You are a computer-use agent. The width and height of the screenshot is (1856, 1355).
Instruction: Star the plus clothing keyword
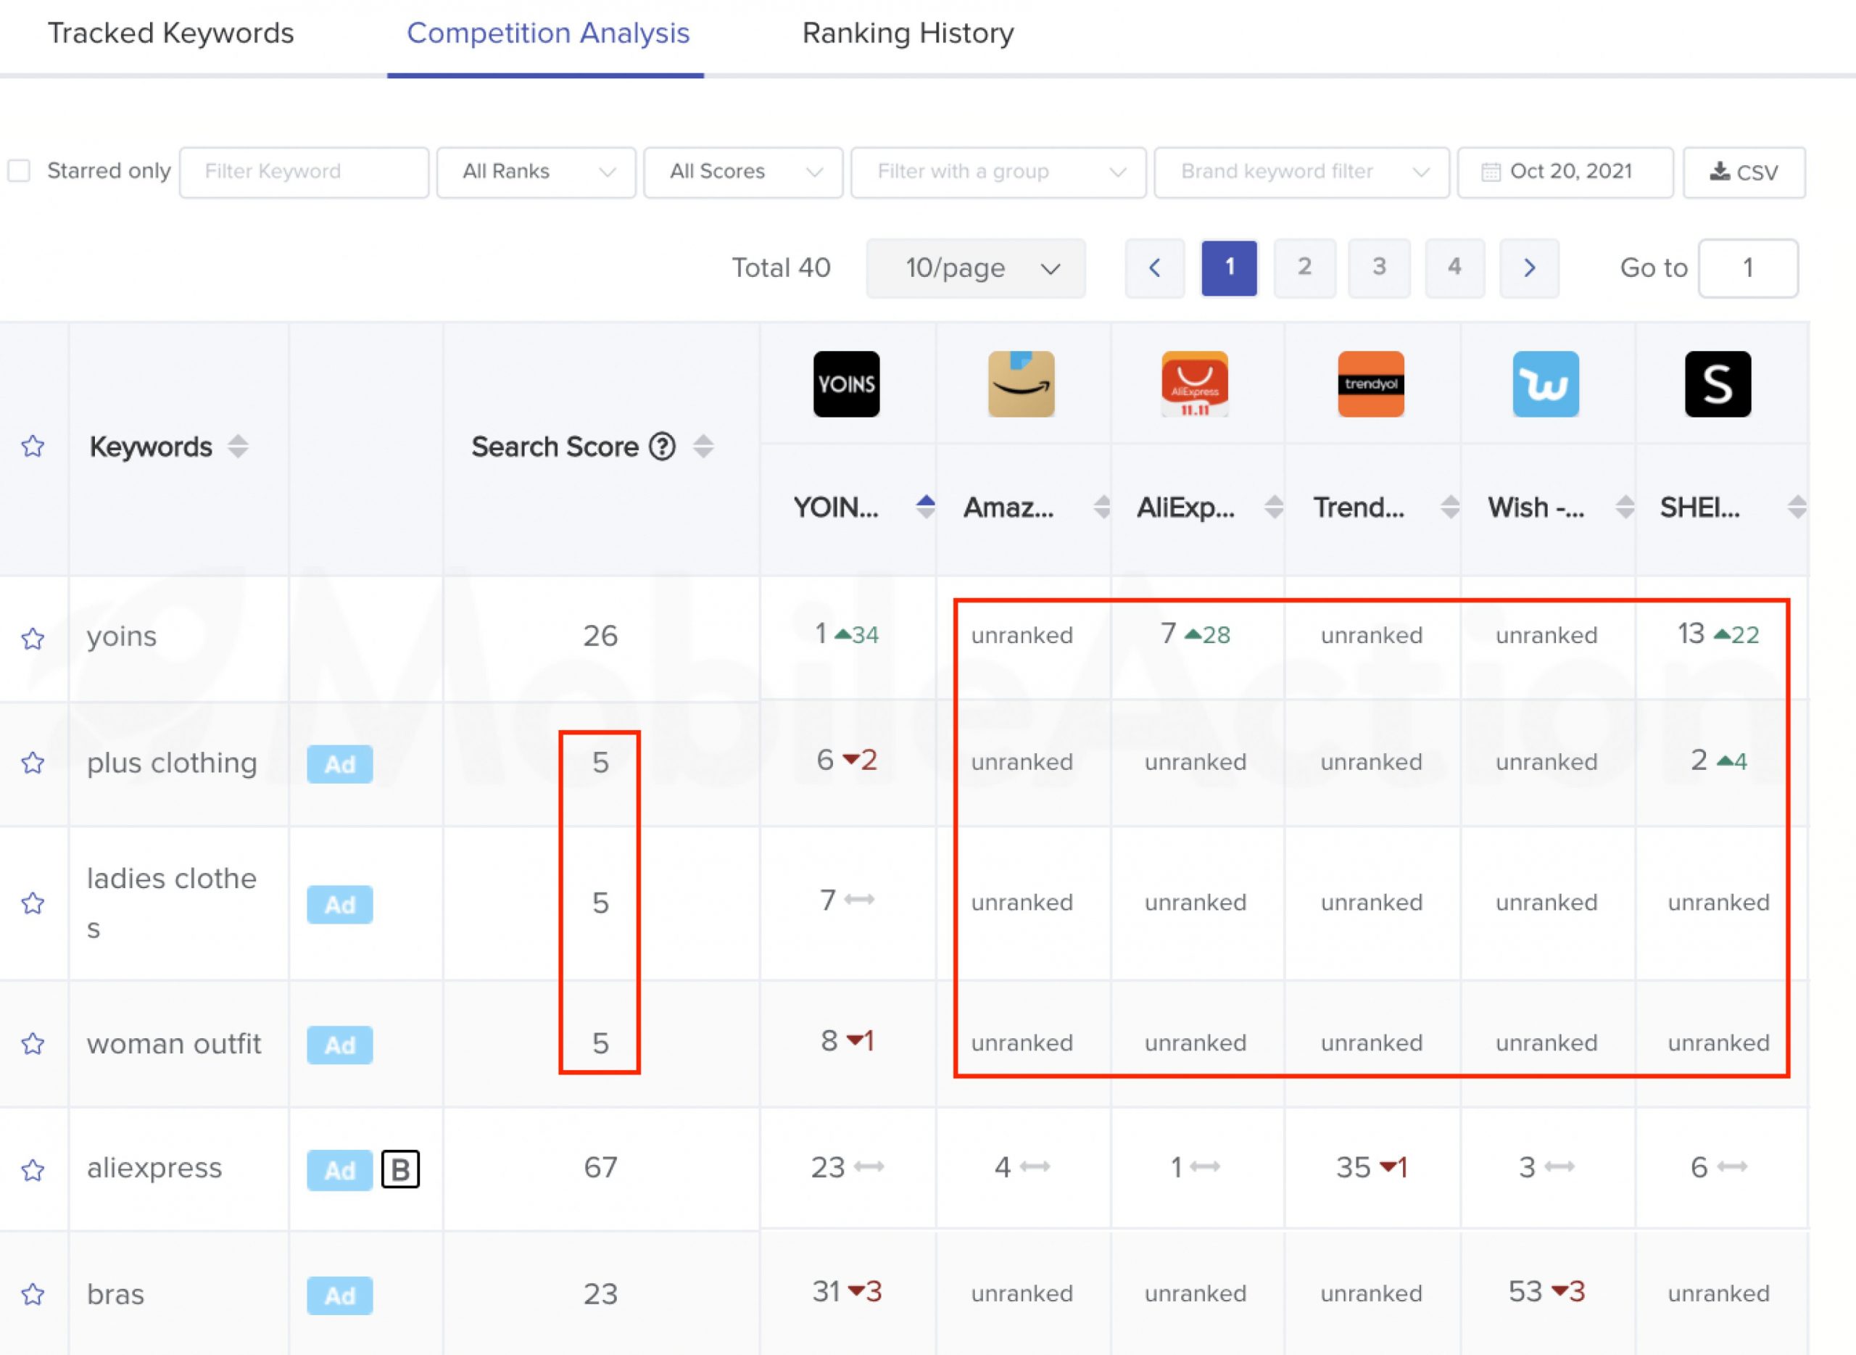pyautogui.click(x=33, y=763)
